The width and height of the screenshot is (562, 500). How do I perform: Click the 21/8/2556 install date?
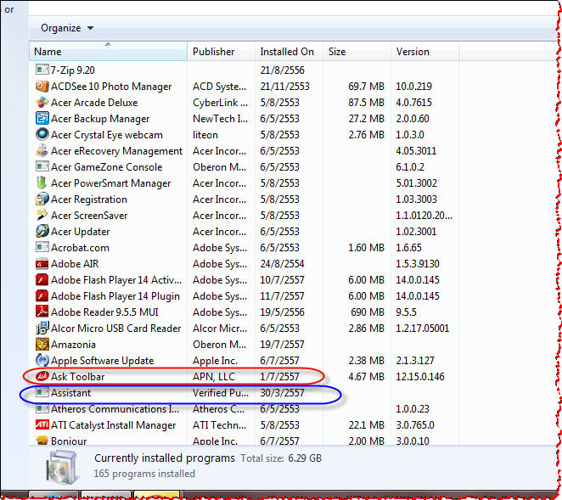(282, 70)
